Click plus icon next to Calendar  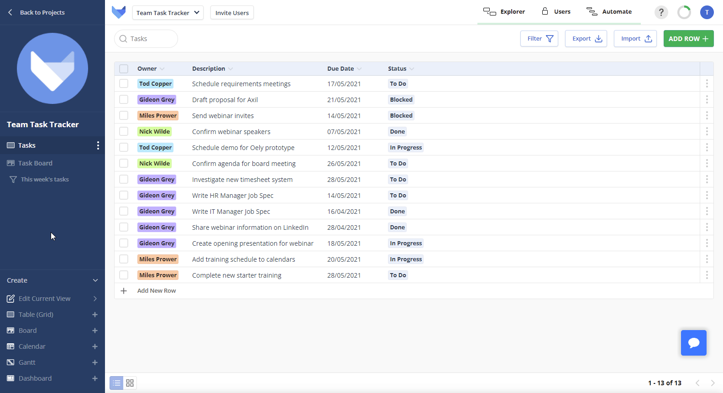pyautogui.click(x=95, y=346)
